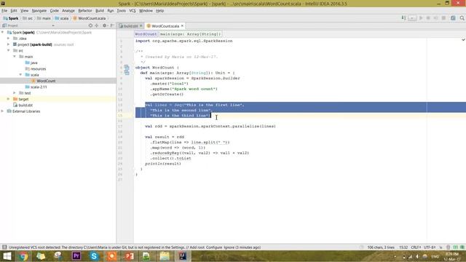The height and width of the screenshot is (262, 466).
Task: Open the Navigate menu
Action: [x=39, y=11]
